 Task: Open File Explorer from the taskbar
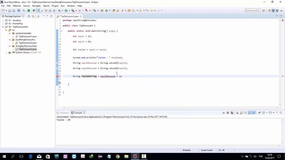click(x=126, y=156)
